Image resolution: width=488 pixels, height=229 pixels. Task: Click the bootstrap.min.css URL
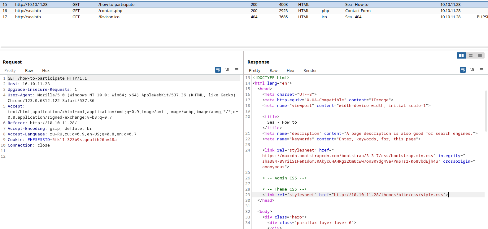click(x=348, y=156)
